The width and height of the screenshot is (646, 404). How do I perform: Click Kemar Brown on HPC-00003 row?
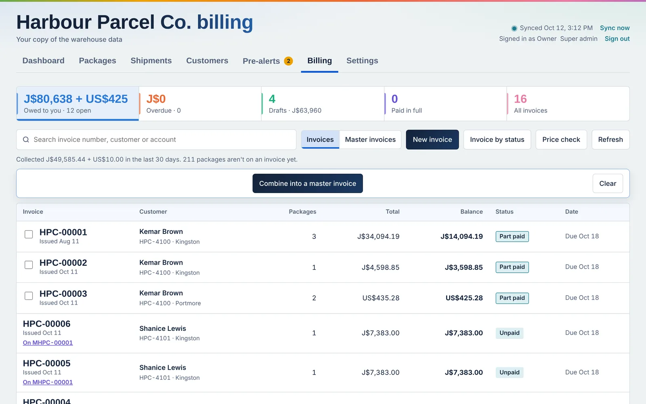coord(161,293)
